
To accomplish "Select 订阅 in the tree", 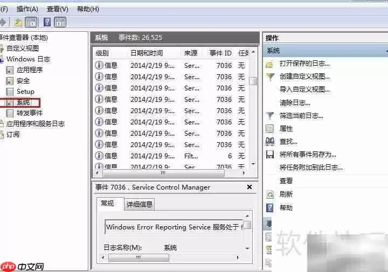I will click(x=13, y=135).
